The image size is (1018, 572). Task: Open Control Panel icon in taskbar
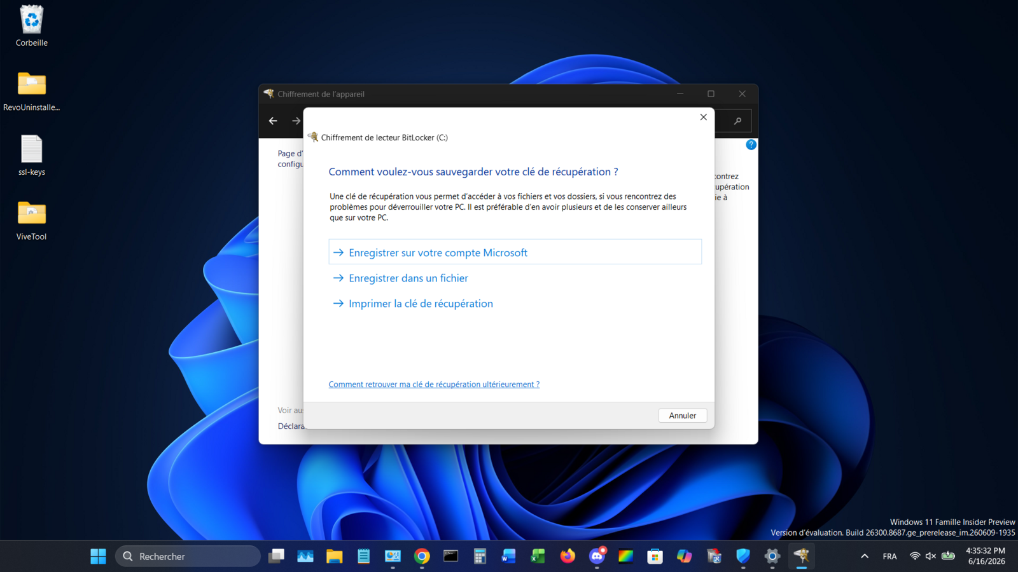(393, 556)
